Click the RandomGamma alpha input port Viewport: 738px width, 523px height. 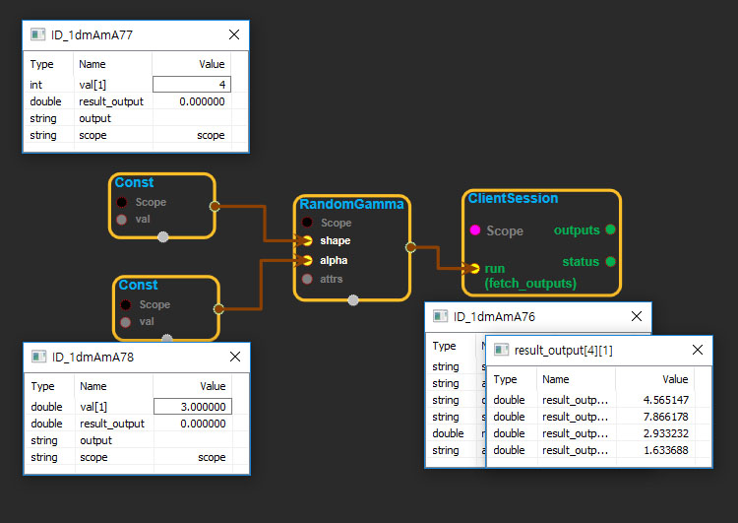tap(308, 261)
